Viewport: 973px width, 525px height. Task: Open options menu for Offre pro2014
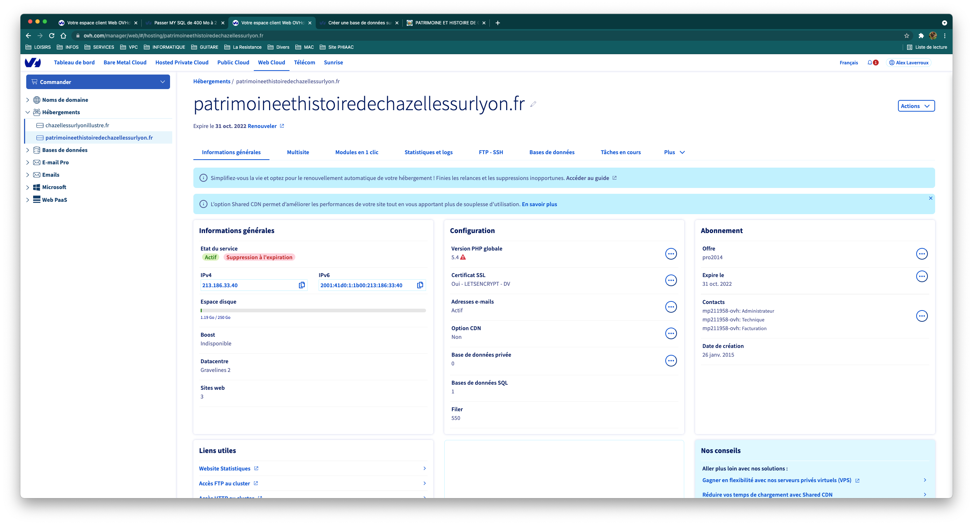point(922,254)
